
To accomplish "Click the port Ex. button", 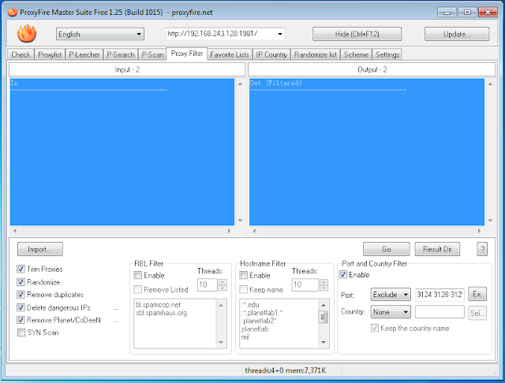I will [x=477, y=294].
